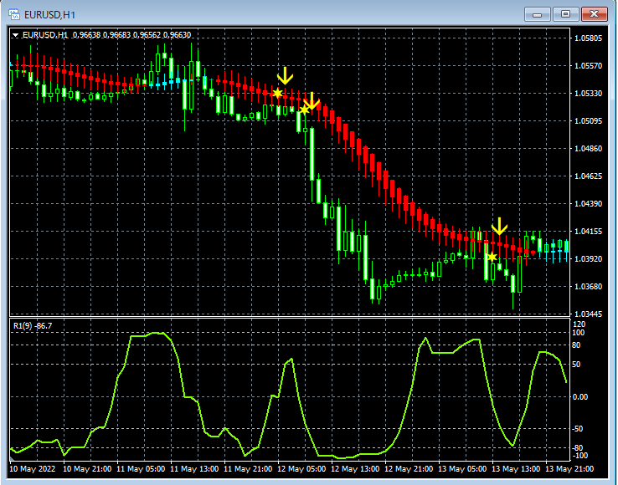Image resolution: width=618 pixels, height=485 pixels.
Task: Click the 10 May 21:00 time label
Action: point(87,469)
